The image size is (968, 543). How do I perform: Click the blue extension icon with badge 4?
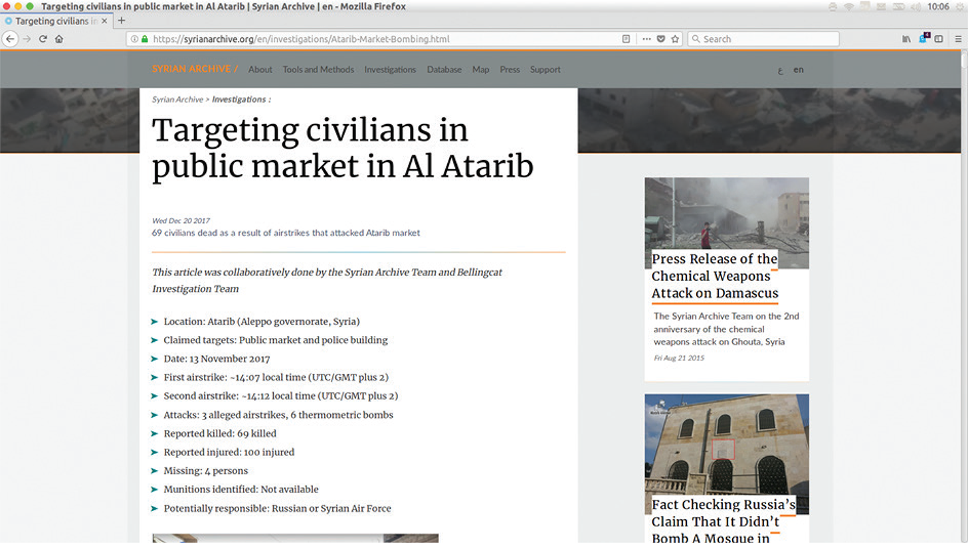coord(923,38)
